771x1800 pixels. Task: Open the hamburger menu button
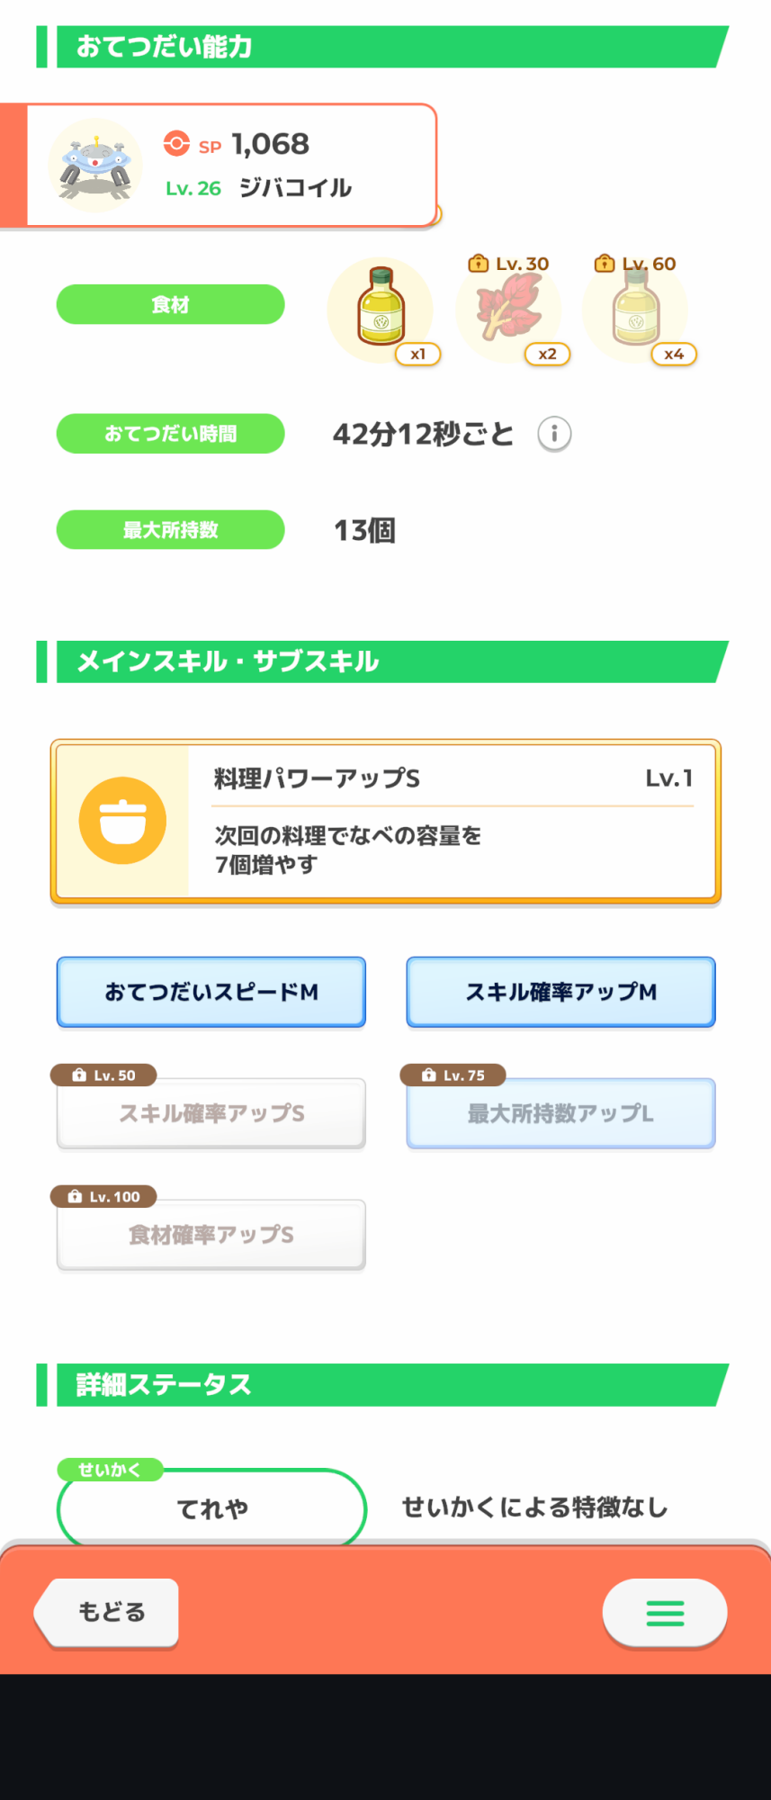(x=665, y=1612)
